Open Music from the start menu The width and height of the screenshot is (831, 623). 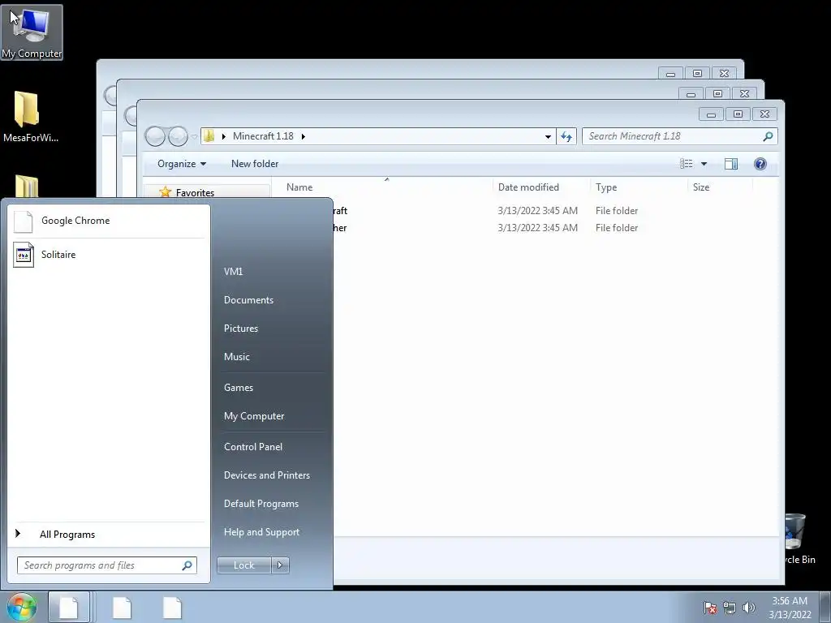[x=237, y=357]
